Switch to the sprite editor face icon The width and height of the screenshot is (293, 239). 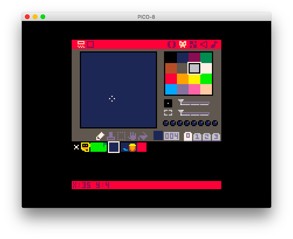point(183,44)
